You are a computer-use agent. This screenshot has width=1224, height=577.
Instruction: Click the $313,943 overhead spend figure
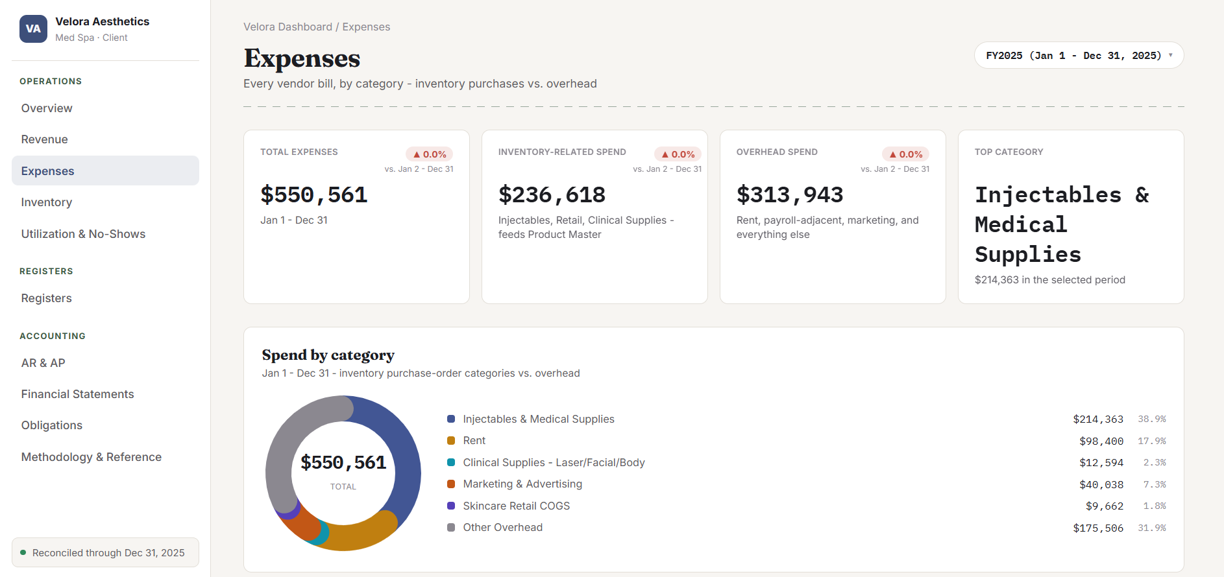(x=790, y=194)
